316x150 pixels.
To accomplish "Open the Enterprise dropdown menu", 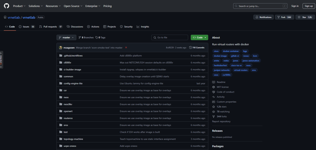I will 93,6.
